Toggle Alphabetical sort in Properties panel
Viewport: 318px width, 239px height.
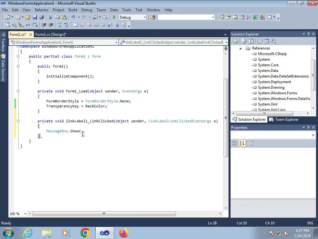pyautogui.click(x=242, y=143)
